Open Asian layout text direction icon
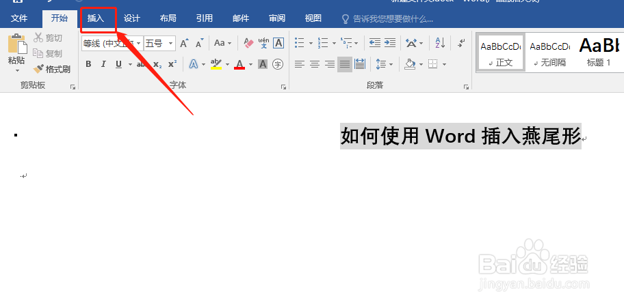 411,43
